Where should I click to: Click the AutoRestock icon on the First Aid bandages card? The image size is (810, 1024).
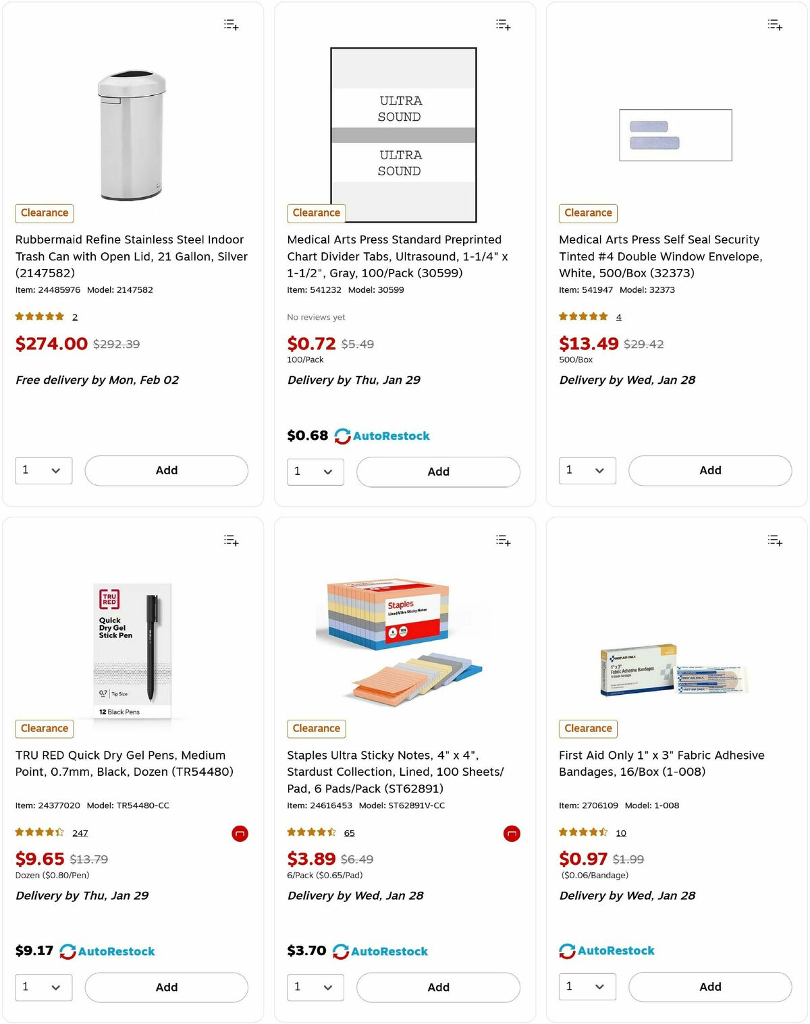pyautogui.click(x=566, y=950)
